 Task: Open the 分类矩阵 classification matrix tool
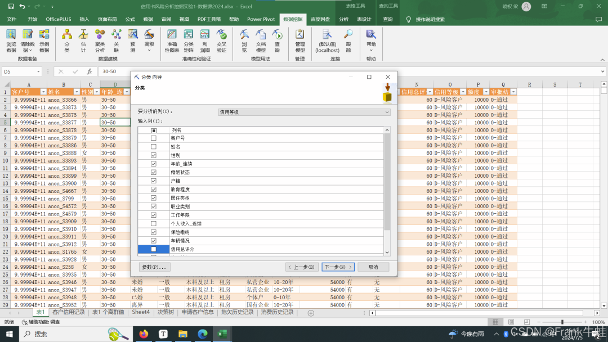pos(189,40)
